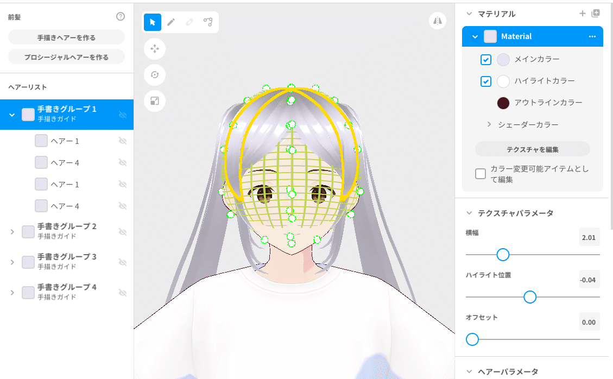
Task: Open the メインカラー color swatch
Action: tap(503, 59)
